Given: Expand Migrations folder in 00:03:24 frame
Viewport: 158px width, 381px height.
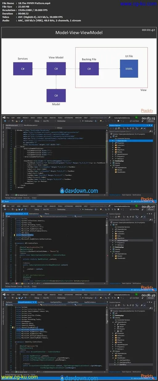Looking at the screenshot, I should pyautogui.click(x=113, y=150).
